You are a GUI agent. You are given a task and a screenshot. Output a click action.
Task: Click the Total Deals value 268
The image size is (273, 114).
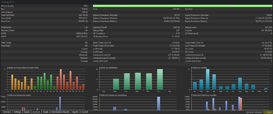86,46
